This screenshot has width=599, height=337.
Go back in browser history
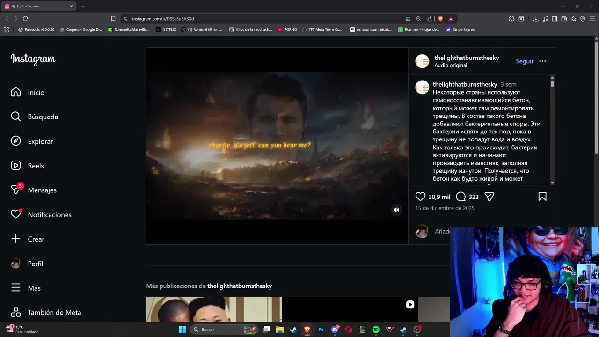[7, 19]
